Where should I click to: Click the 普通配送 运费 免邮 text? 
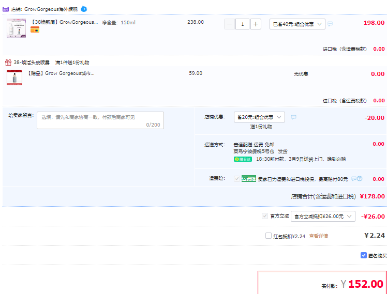click(x=254, y=144)
